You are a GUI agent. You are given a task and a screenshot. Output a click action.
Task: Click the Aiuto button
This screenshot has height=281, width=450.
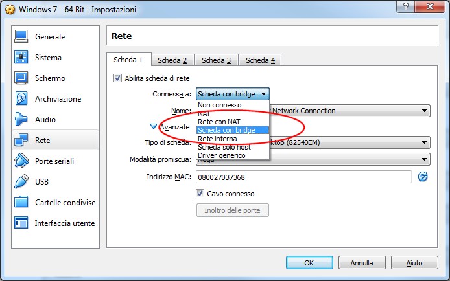[414, 263]
